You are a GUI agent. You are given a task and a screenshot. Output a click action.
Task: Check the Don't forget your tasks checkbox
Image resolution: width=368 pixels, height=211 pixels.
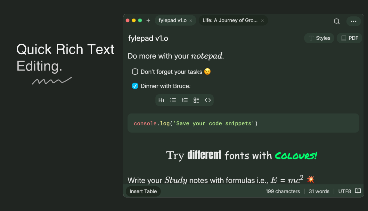pos(135,72)
